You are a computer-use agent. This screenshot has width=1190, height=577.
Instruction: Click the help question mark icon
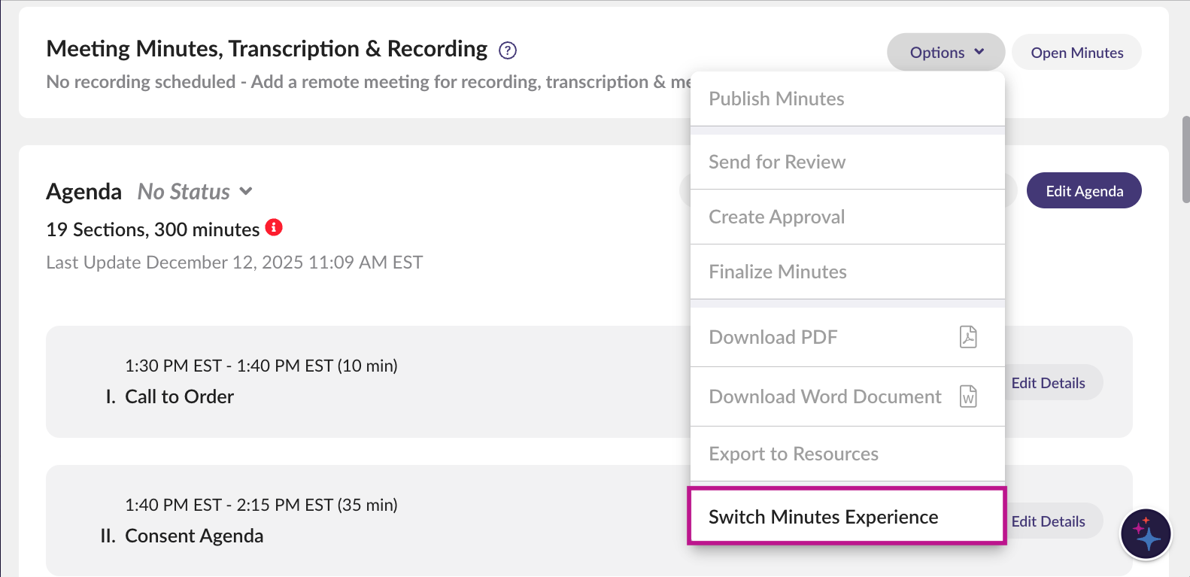[x=508, y=50]
